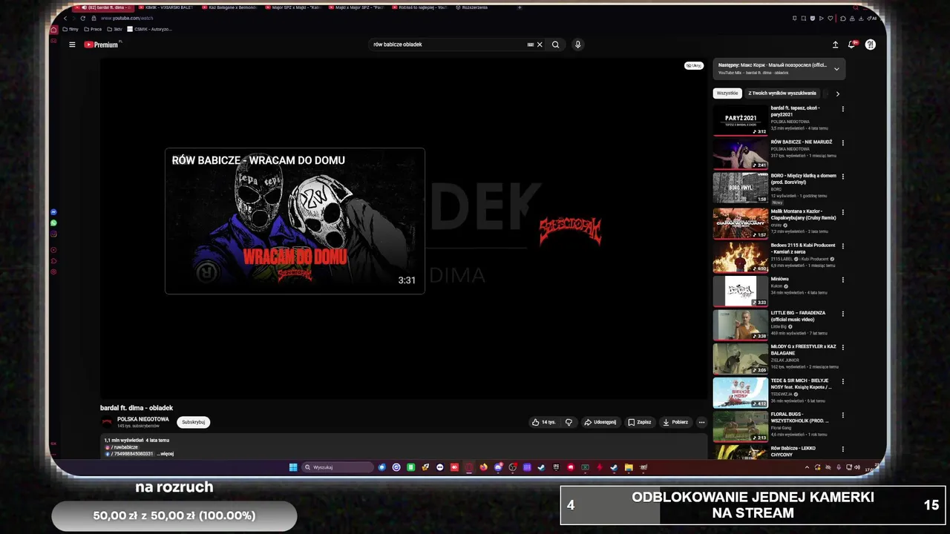Open options for the 'Miniówa' video
Image resolution: width=950 pixels, height=534 pixels.
842,280
